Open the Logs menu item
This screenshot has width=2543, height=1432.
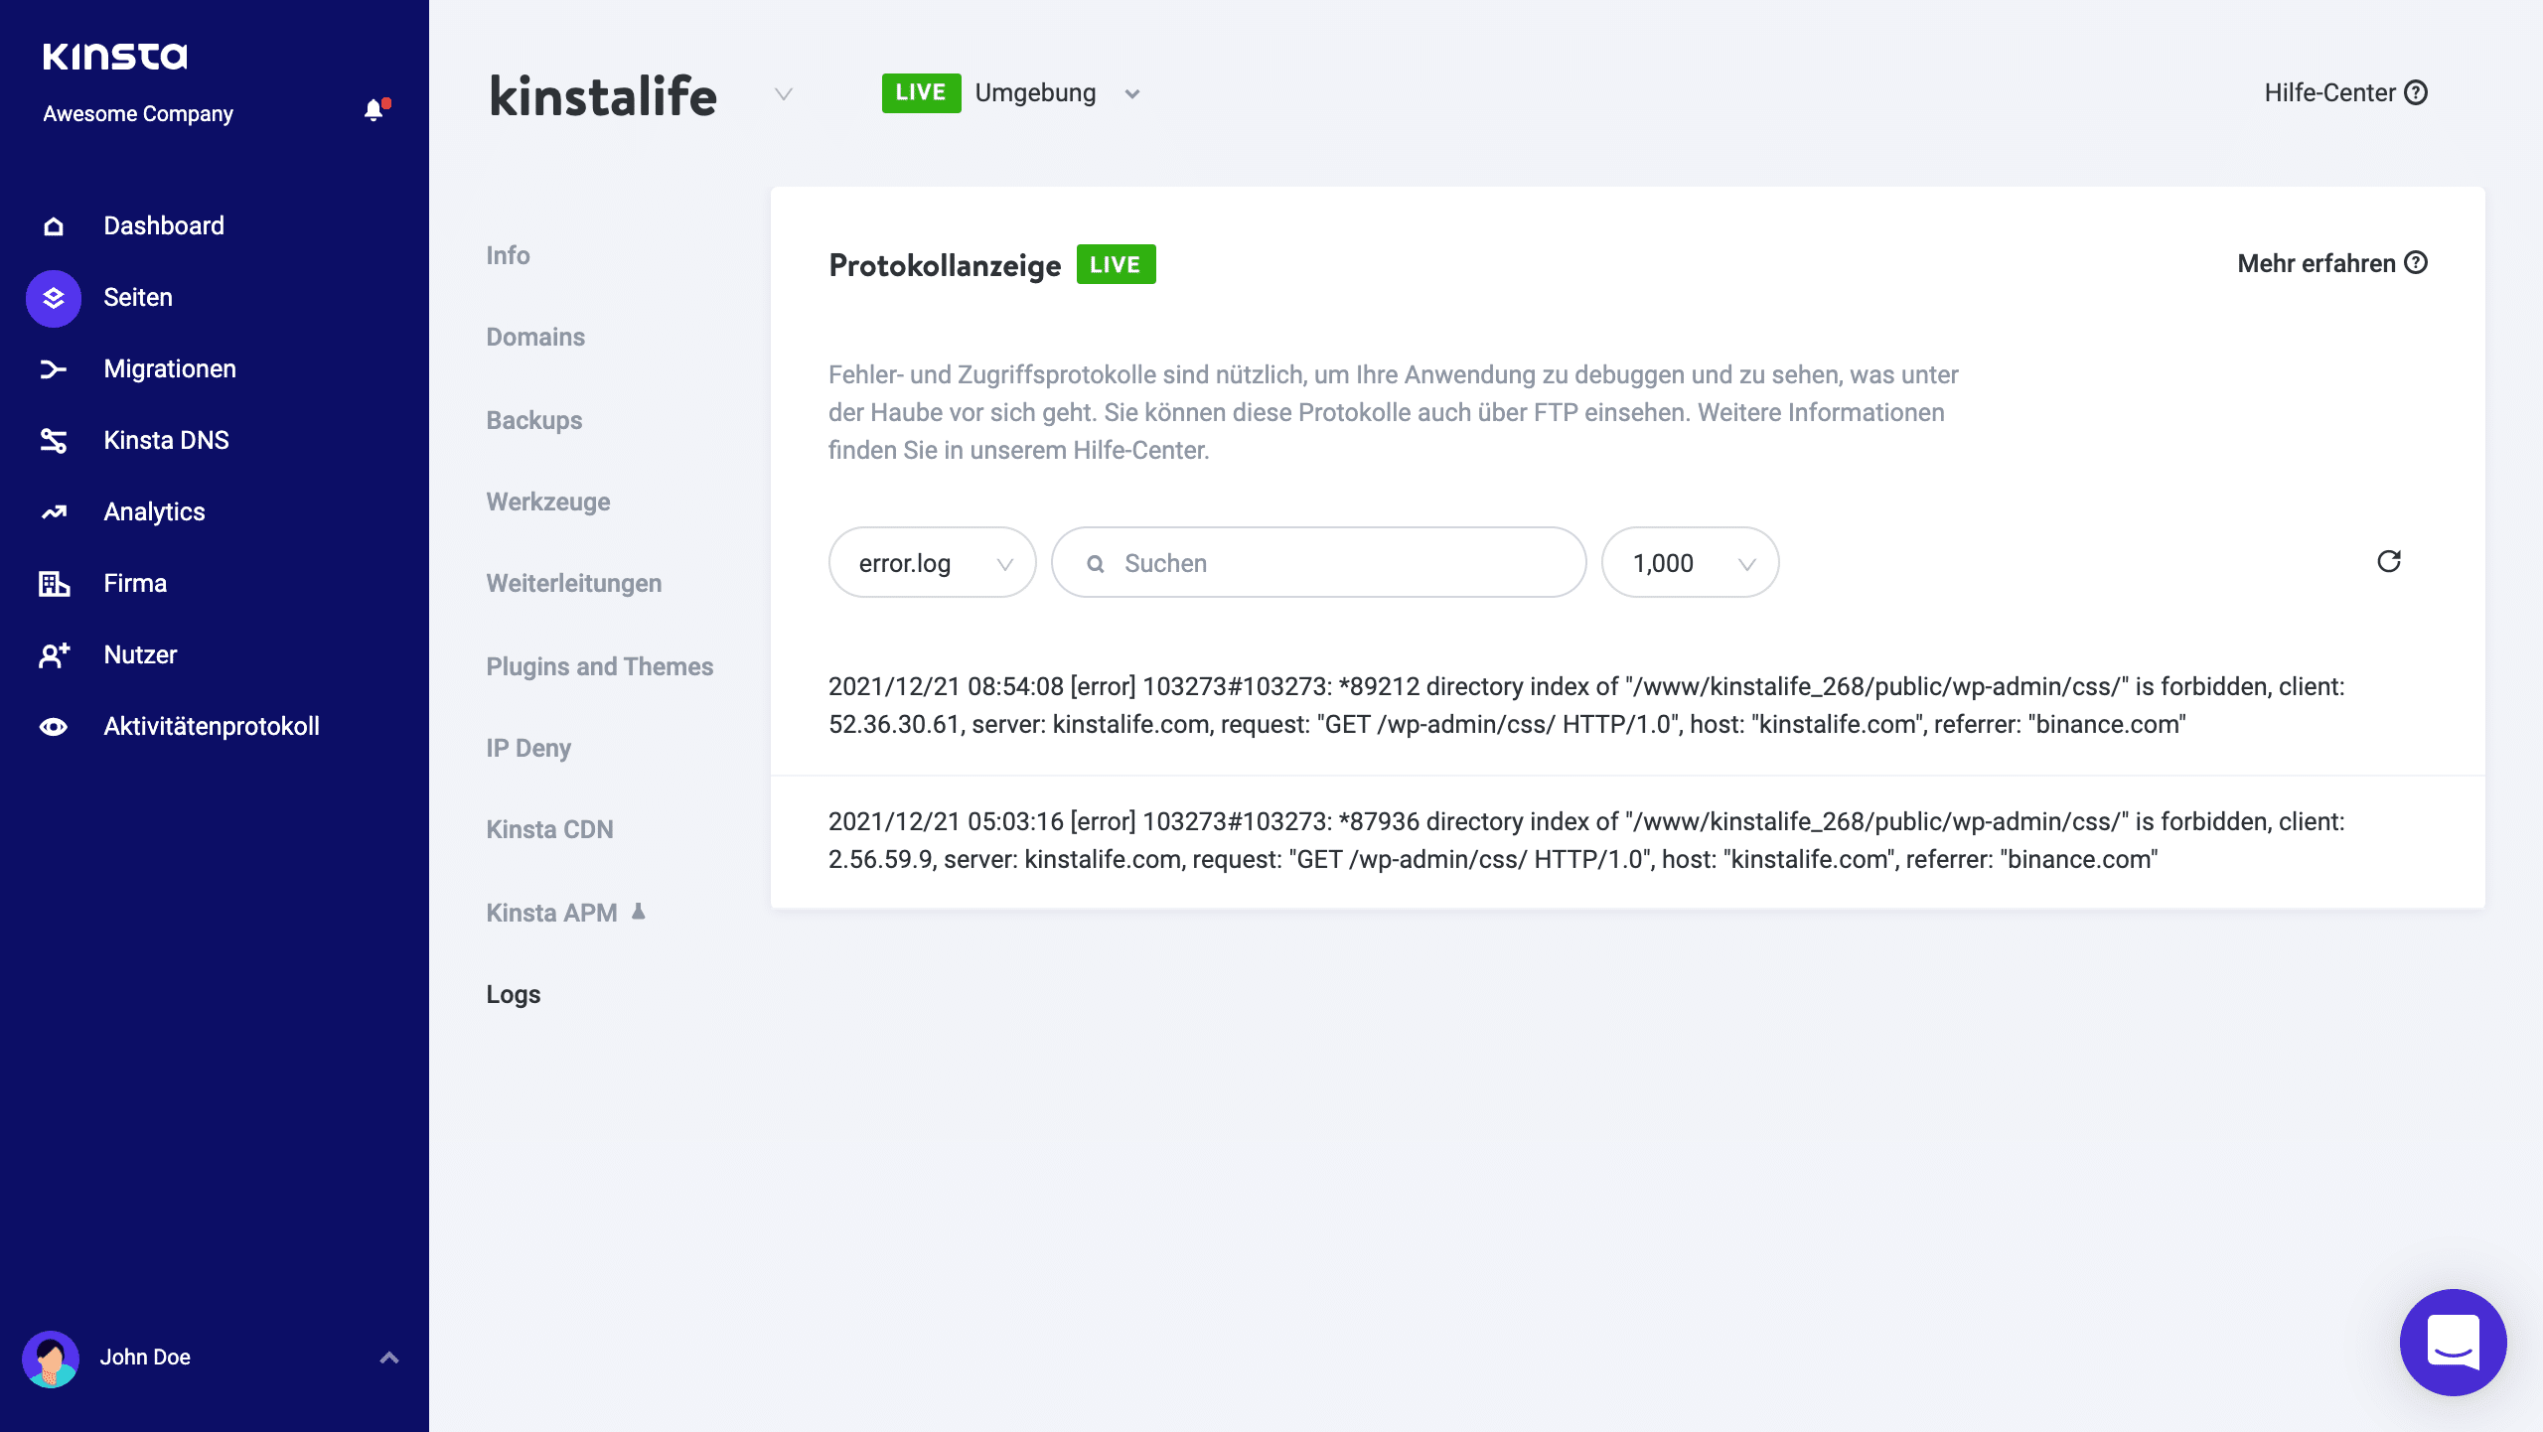(514, 994)
